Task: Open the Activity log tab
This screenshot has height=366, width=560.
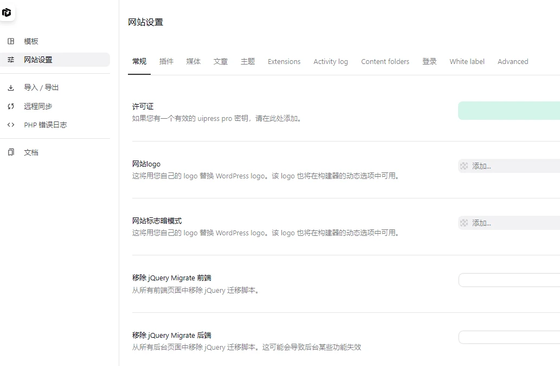Action: tap(331, 61)
